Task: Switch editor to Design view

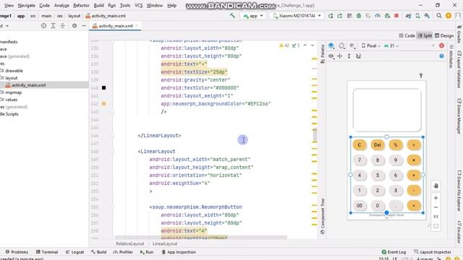Action: tap(444, 35)
